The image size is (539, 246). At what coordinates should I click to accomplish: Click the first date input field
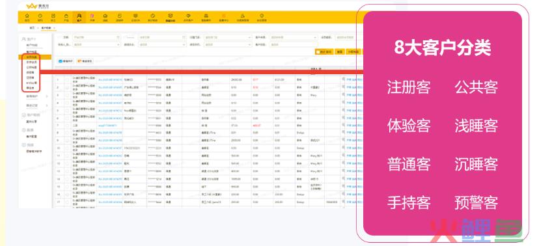click(97, 37)
